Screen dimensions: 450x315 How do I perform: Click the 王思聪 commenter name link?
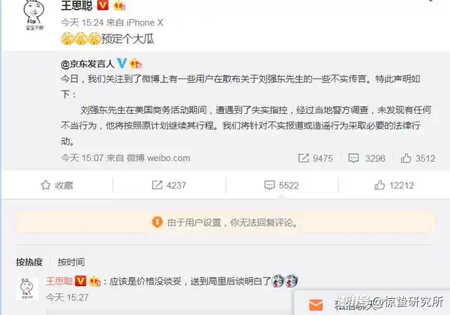(x=59, y=281)
